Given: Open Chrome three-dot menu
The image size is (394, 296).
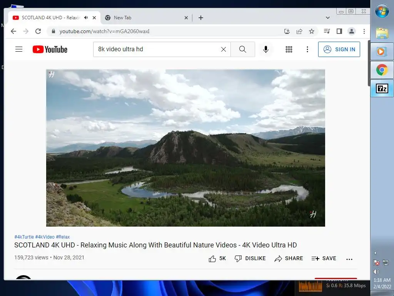Looking at the screenshot, I should pyautogui.click(x=364, y=31).
